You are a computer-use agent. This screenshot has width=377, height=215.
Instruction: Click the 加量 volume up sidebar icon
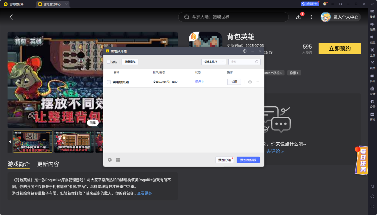click(x=372, y=26)
